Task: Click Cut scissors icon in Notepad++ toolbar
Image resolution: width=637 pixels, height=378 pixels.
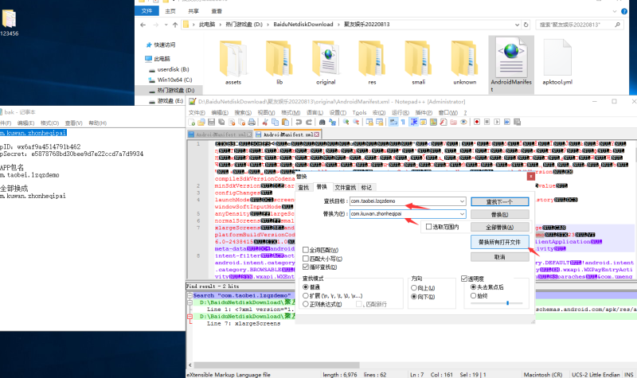Action: 265,122
